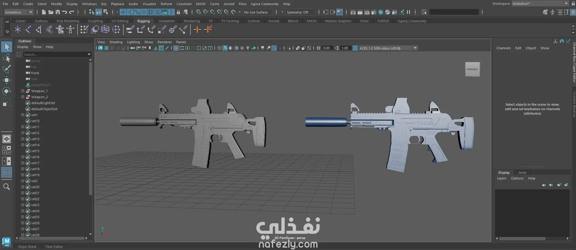The width and height of the screenshot is (576, 250).
Task: Click the Create Lattice shelf icon
Action: tap(105, 29)
